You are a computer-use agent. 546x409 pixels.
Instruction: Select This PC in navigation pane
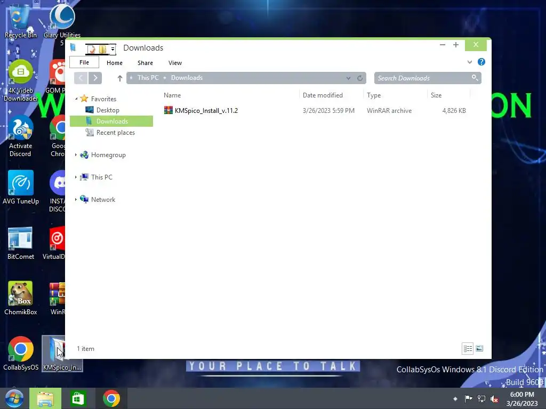[x=101, y=177]
